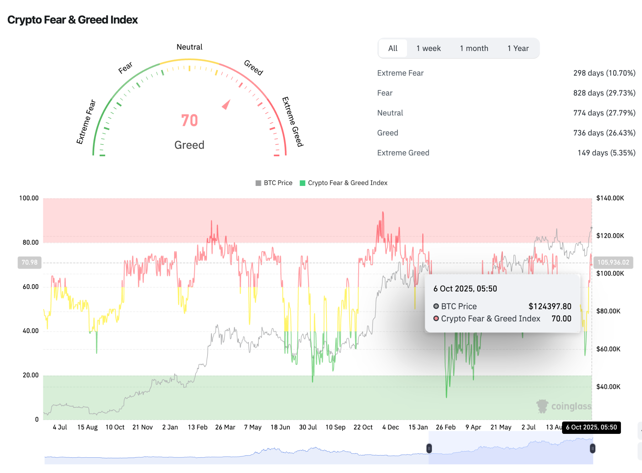The height and width of the screenshot is (473, 642).
Task: Click the green Fear & Greed legend square
Action: coord(303,183)
